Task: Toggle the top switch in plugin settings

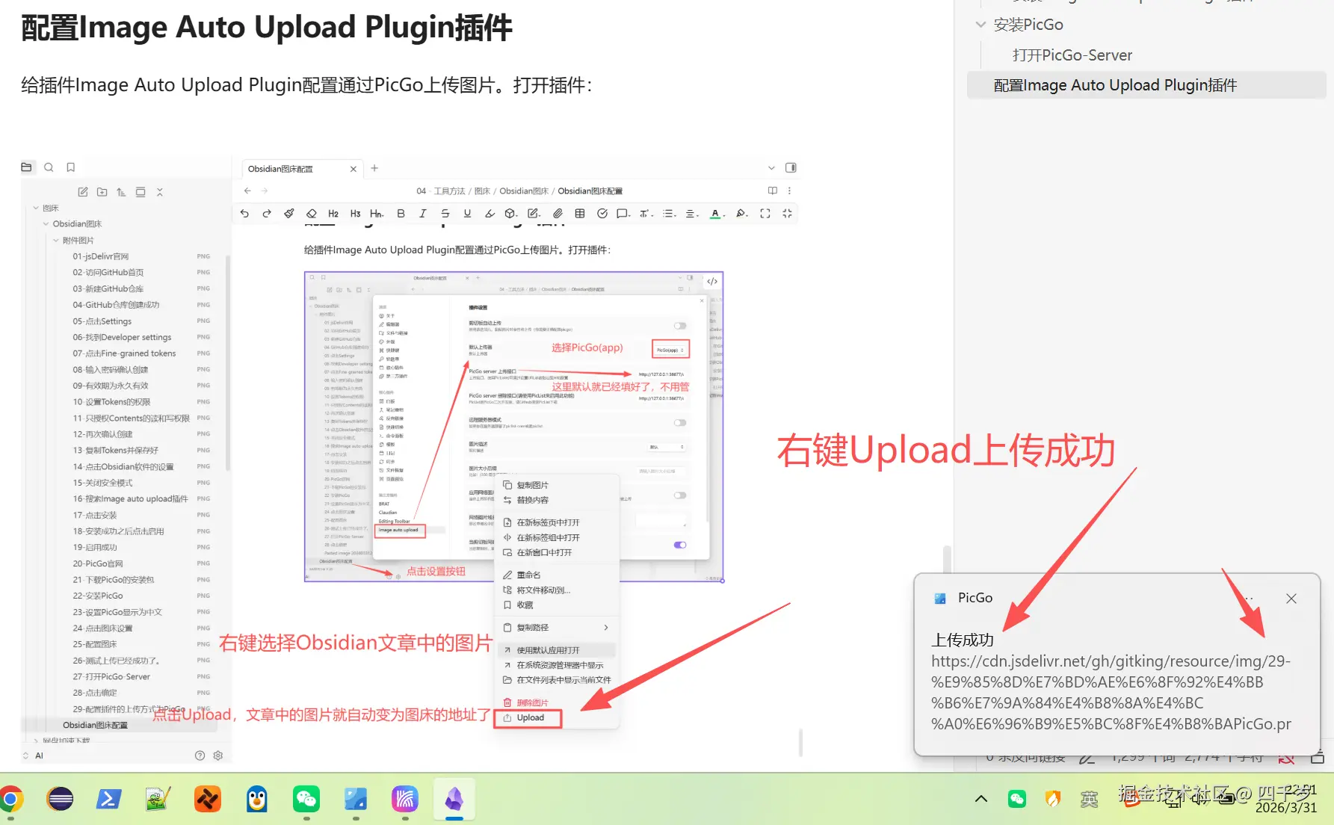Action: pyautogui.click(x=680, y=326)
